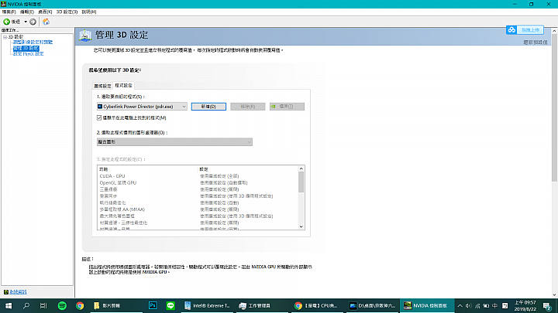
Task: Select the OpenGL rendering GPU row
Action: [x=198, y=182]
